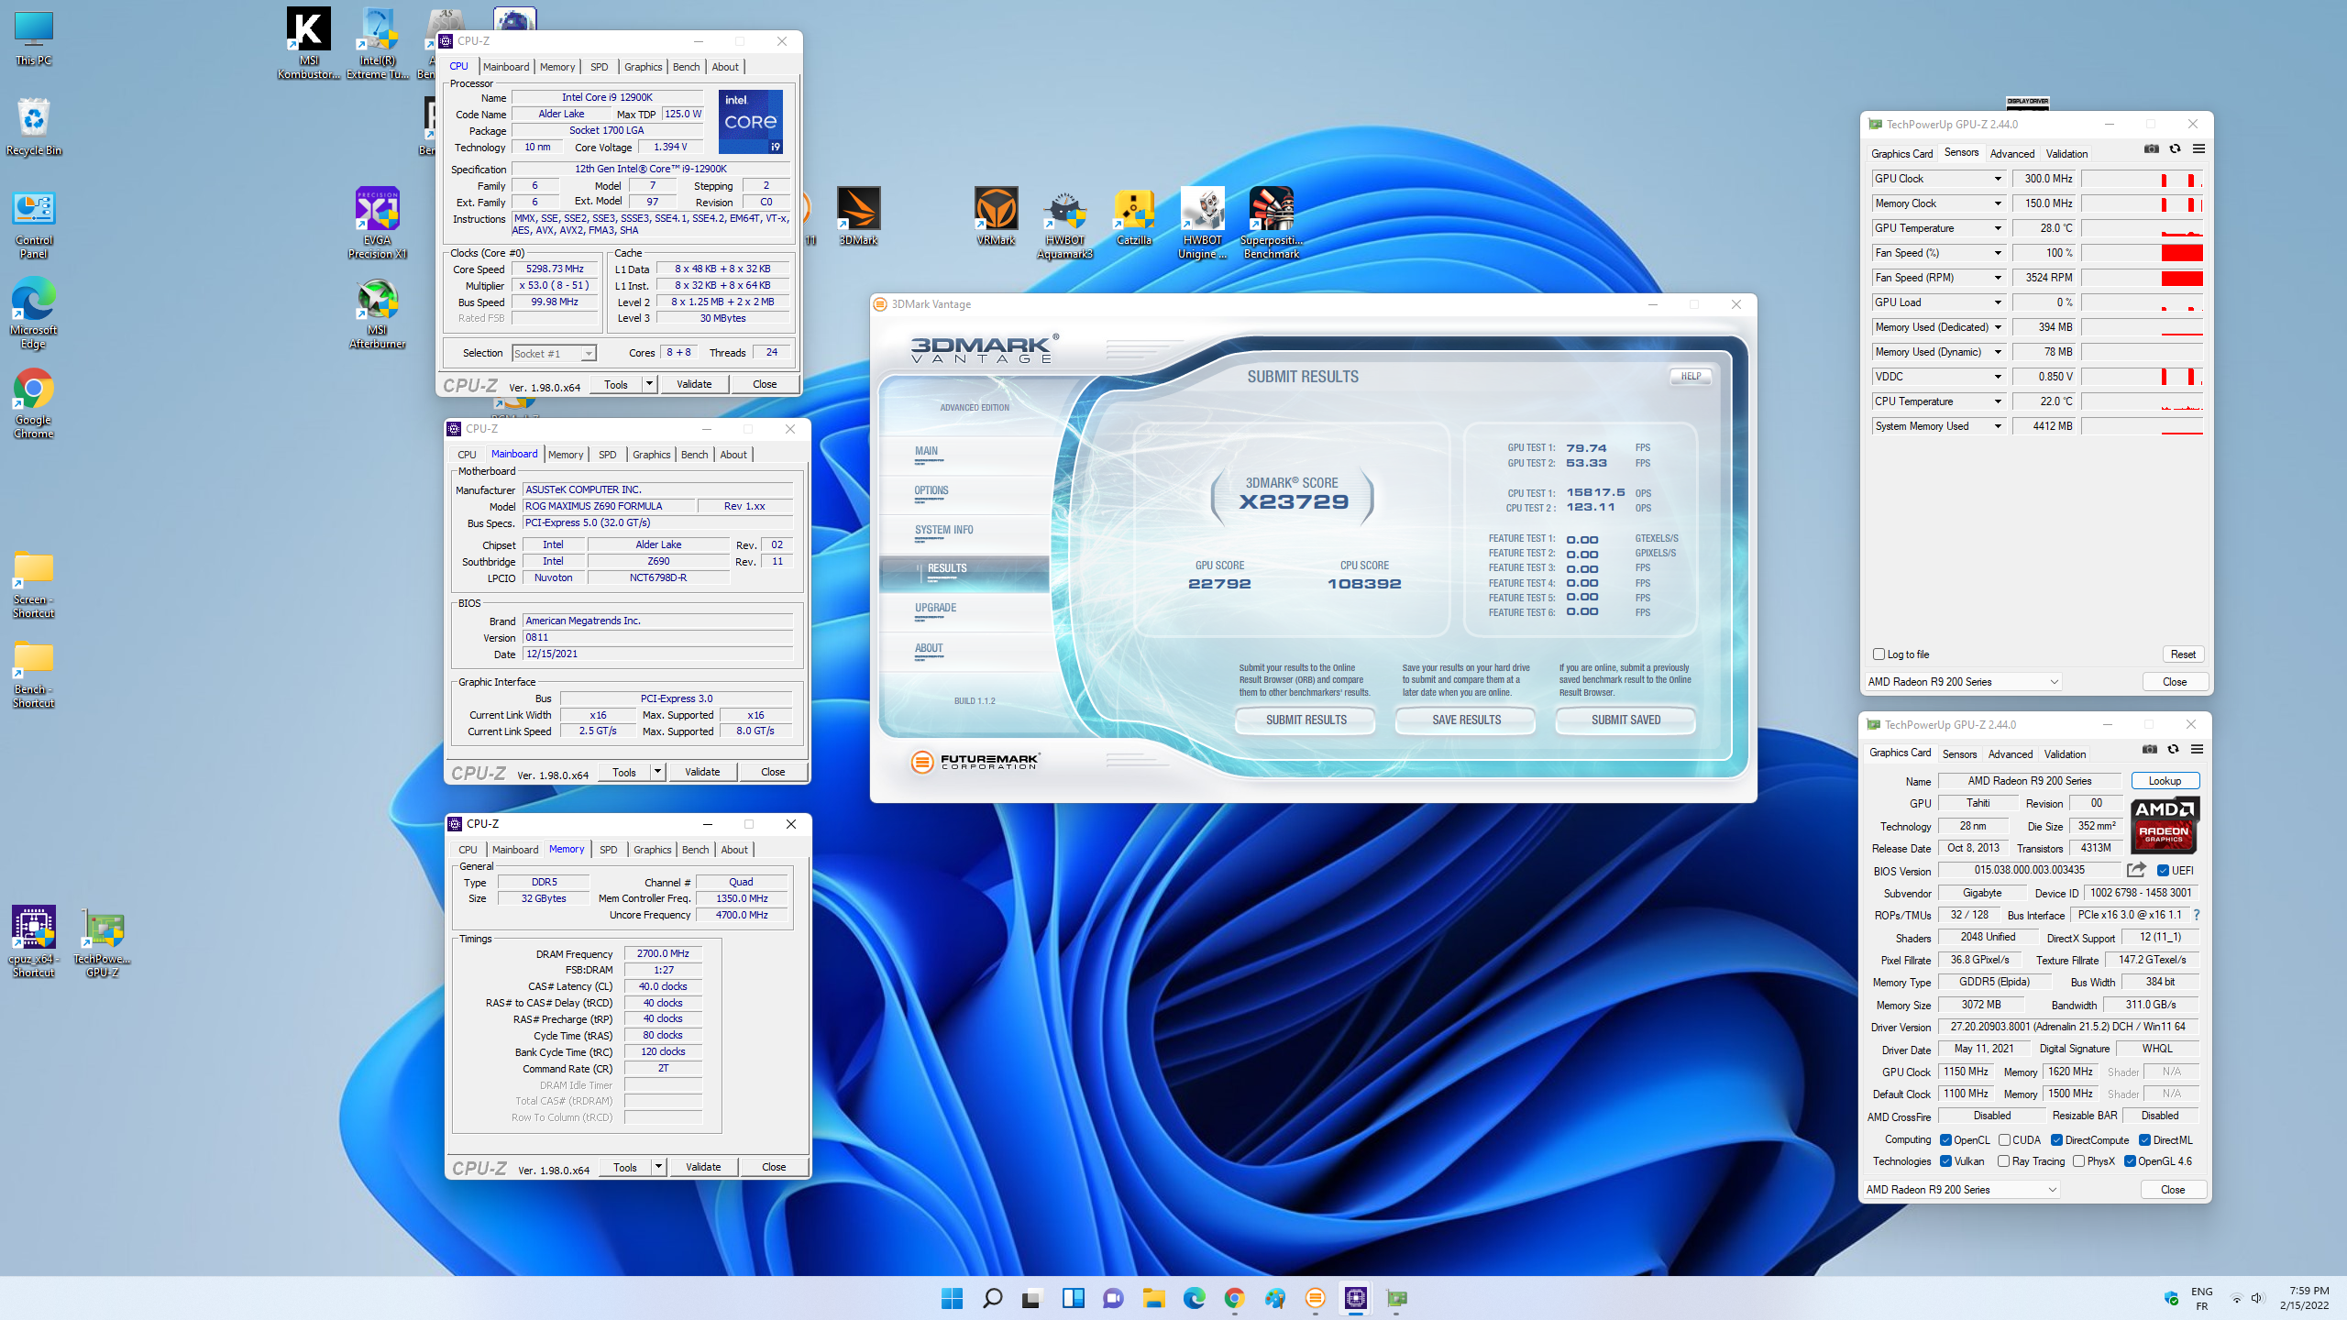Click Save Results button
Image resolution: width=2347 pixels, height=1320 pixels.
pos(1466,720)
